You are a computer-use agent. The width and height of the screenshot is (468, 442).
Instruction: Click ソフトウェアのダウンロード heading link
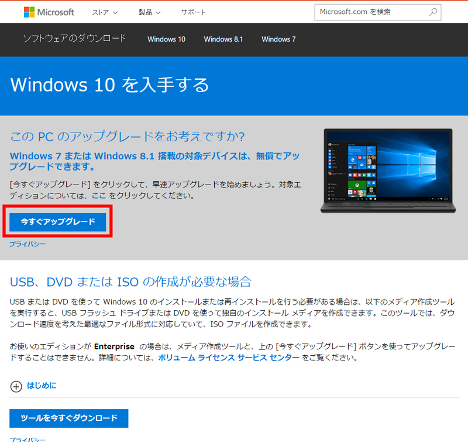[75, 38]
